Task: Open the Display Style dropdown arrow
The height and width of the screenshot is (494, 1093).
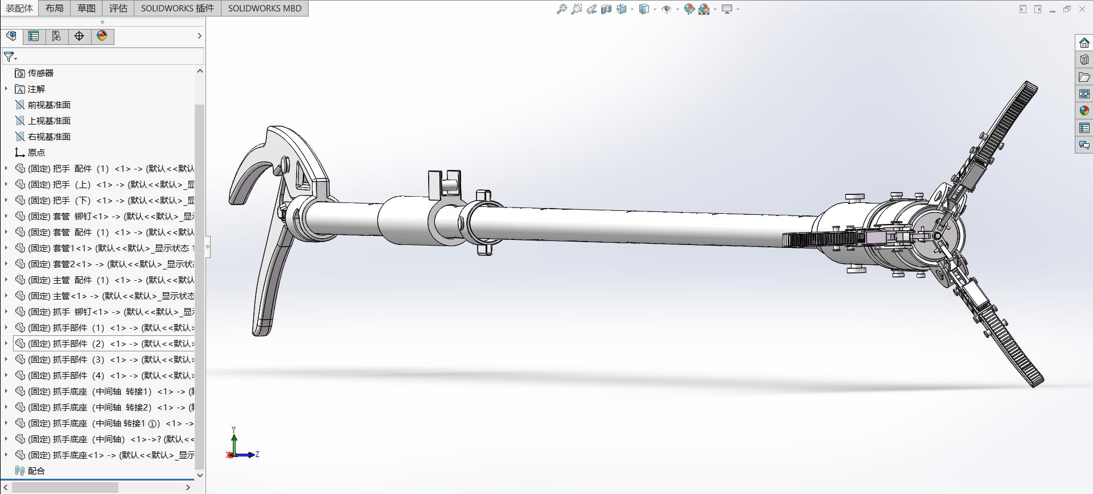Action: tap(655, 9)
